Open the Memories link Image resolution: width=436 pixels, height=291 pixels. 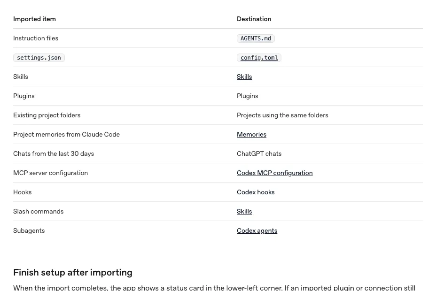[251, 134]
